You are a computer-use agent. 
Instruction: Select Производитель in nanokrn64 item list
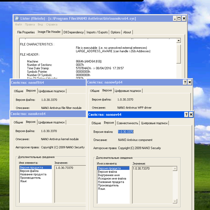30,178
